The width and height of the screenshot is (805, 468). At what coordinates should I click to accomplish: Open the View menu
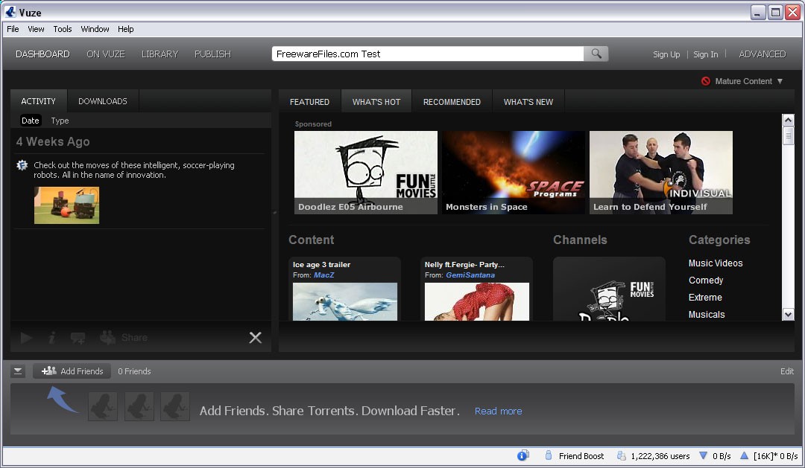(36, 29)
